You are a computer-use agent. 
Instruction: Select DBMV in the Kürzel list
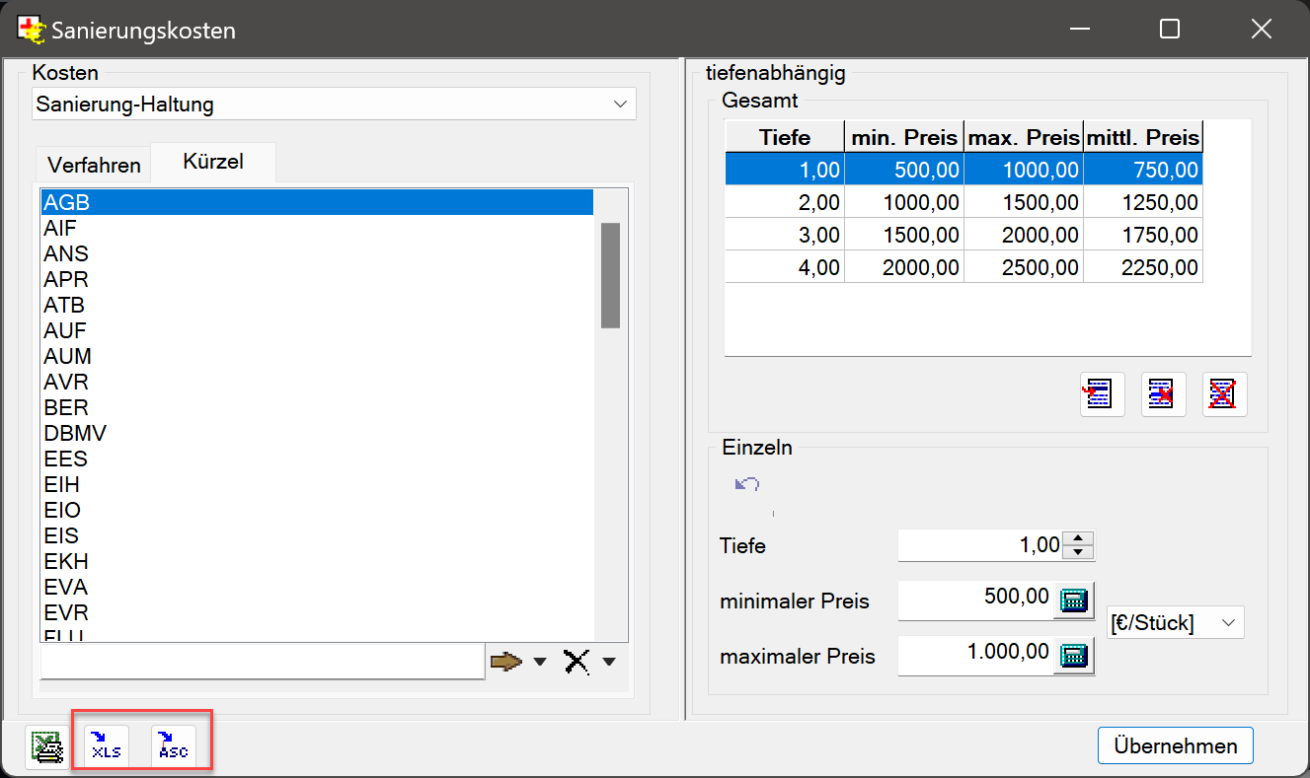(x=75, y=433)
